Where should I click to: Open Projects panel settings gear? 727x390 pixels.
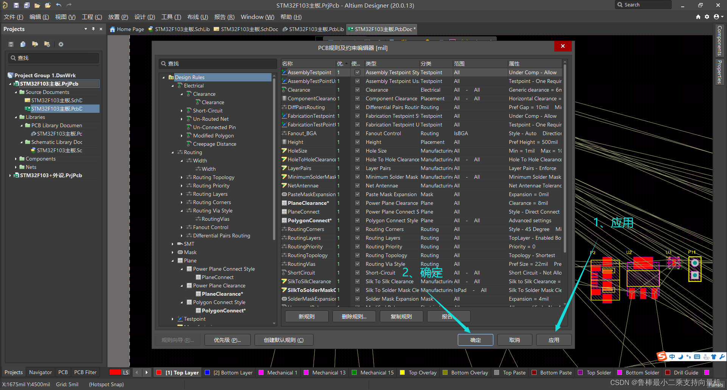(x=61, y=44)
